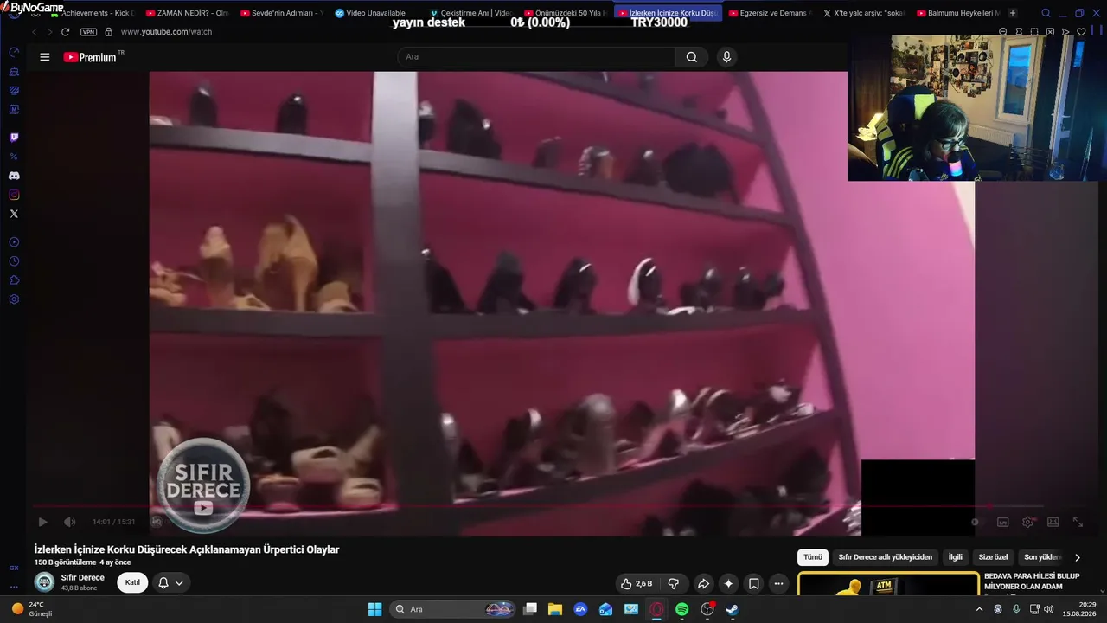Switch to Sevde'nin Adımları browser tab
Viewport: 1107px width, 623px height.
coord(282,13)
